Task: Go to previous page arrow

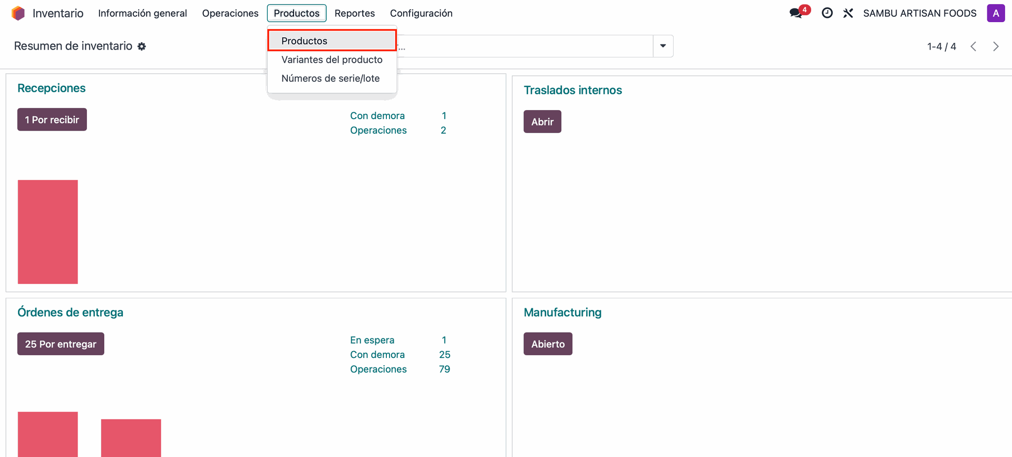Action: click(974, 46)
